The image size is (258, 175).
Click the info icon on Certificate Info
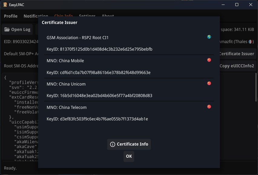click(112, 144)
